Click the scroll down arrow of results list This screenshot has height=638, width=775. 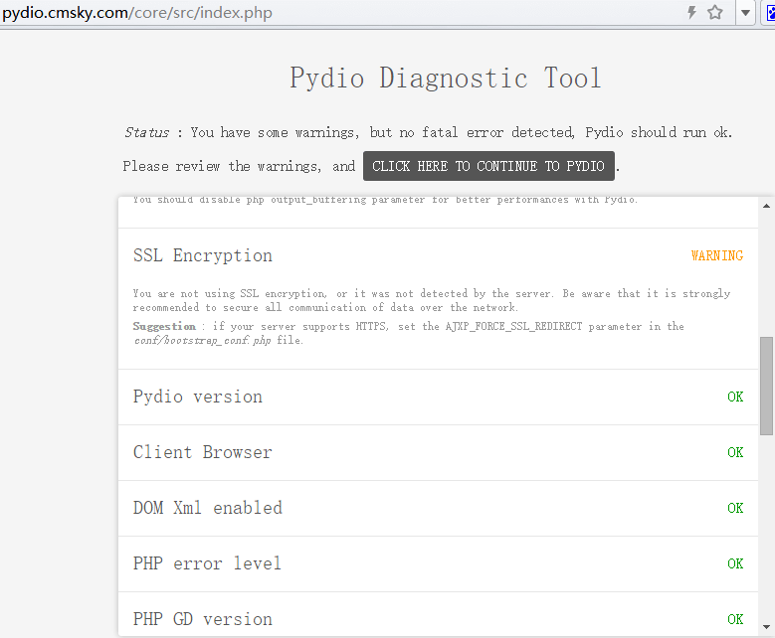pyautogui.click(x=767, y=627)
